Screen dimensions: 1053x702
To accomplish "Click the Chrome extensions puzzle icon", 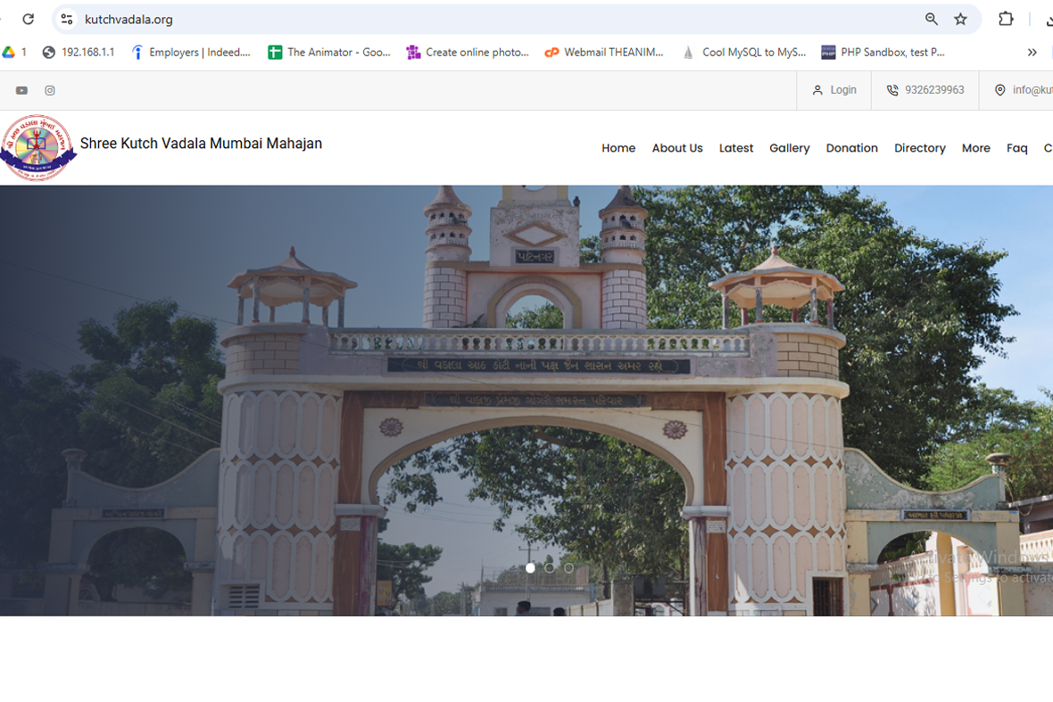I will click(x=1006, y=19).
